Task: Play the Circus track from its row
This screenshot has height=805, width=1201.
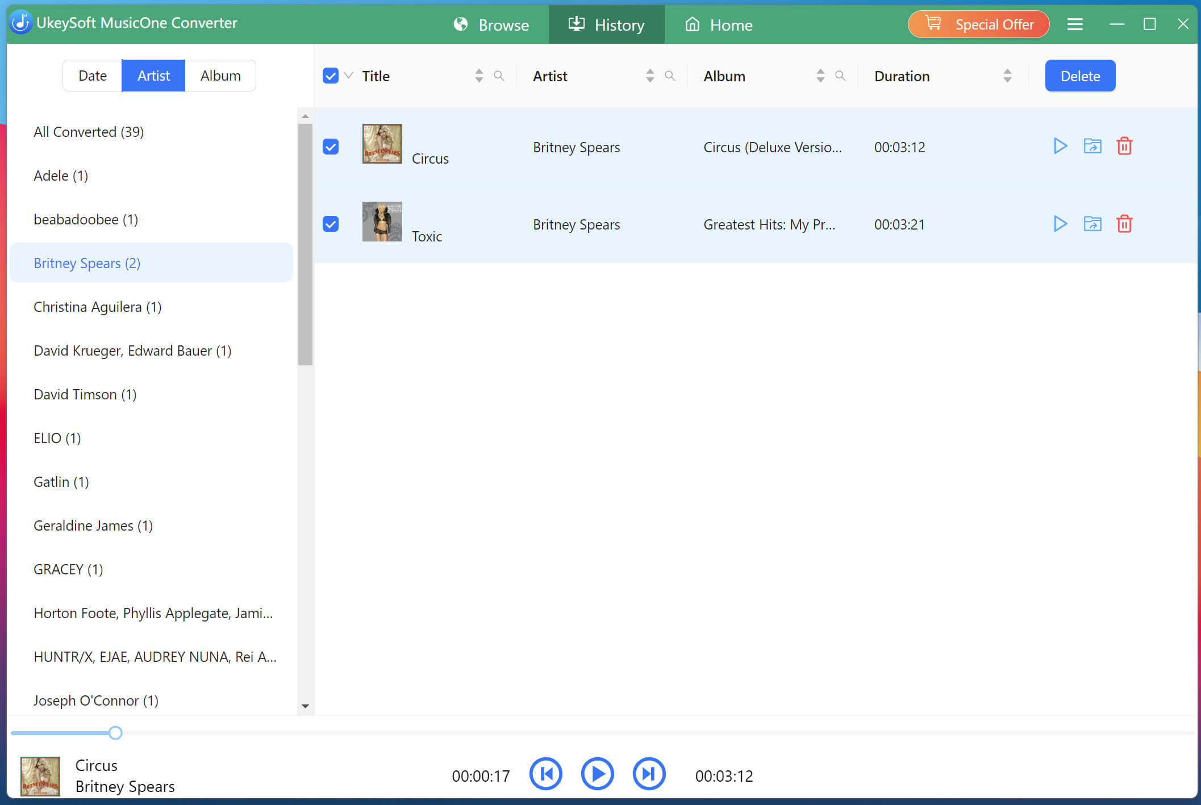Action: pyautogui.click(x=1060, y=147)
